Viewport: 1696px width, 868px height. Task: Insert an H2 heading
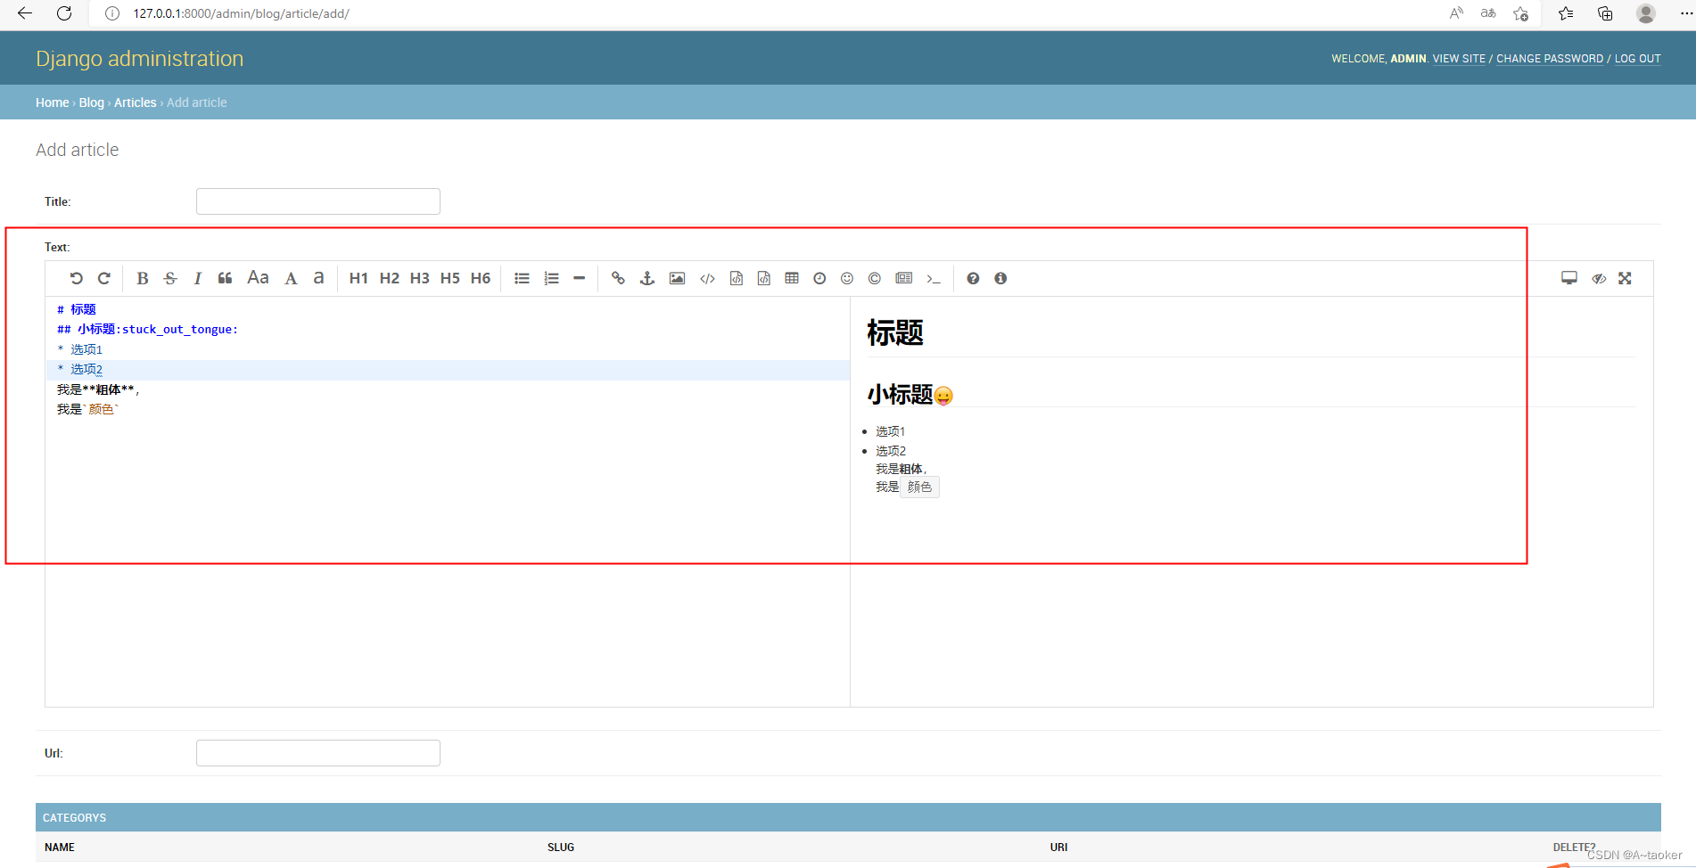click(x=390, y=278)
